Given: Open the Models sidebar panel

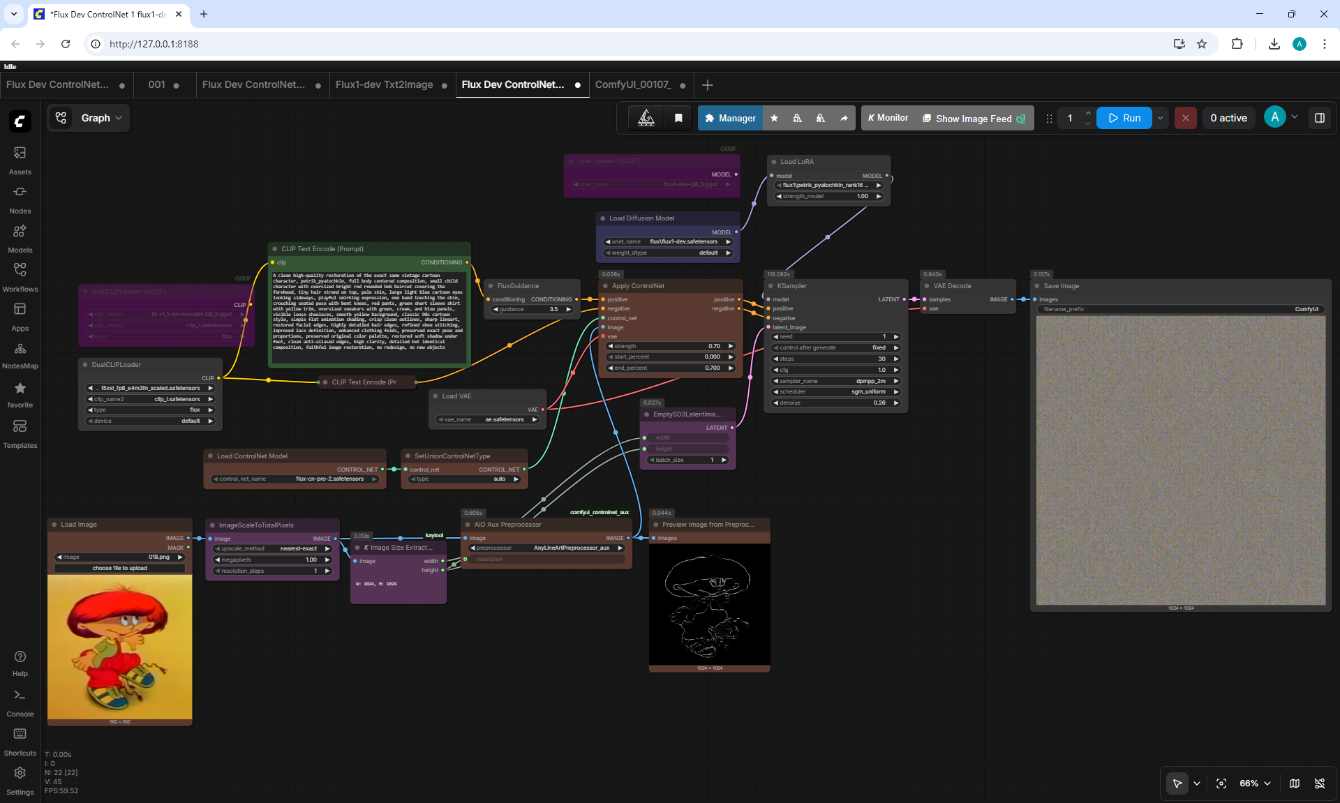Looking at the screenshot, I should [20, 238].
